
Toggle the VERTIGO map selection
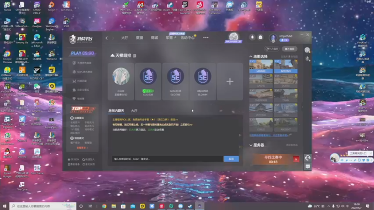[x=261, y=110]
